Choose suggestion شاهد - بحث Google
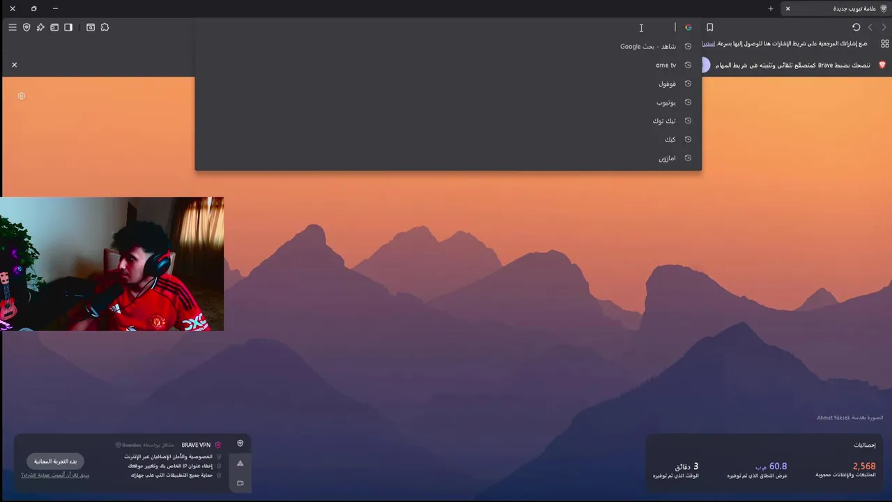 448,46
